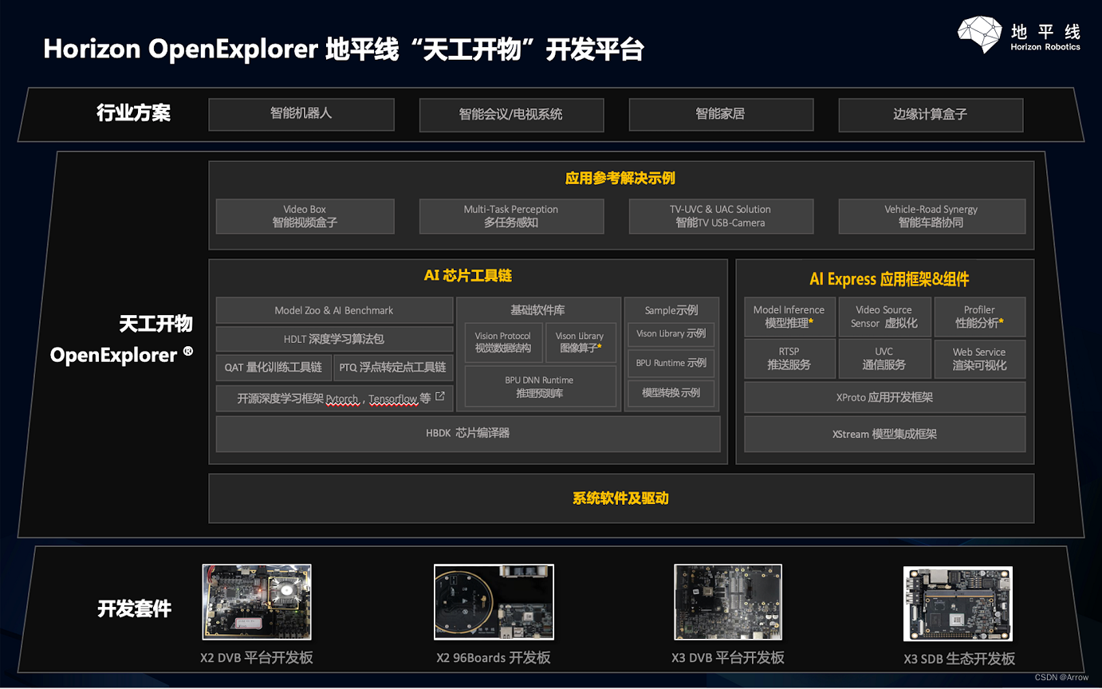Click UVC 通信服务 box
Image resolution: width=1102 pixels, height=689 pixels.
coord(884,359)
